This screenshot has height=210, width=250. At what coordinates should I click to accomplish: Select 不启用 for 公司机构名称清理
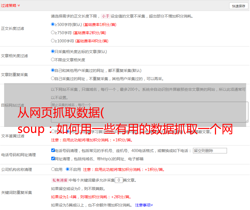[x=68, y=169]
